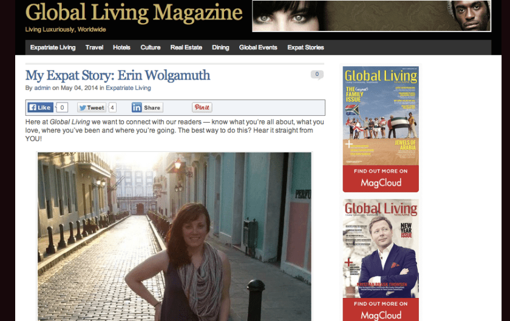This screenshot has width=510, height=321.
Task: Pin the article with Pinterest button
Action: [202, 107]
